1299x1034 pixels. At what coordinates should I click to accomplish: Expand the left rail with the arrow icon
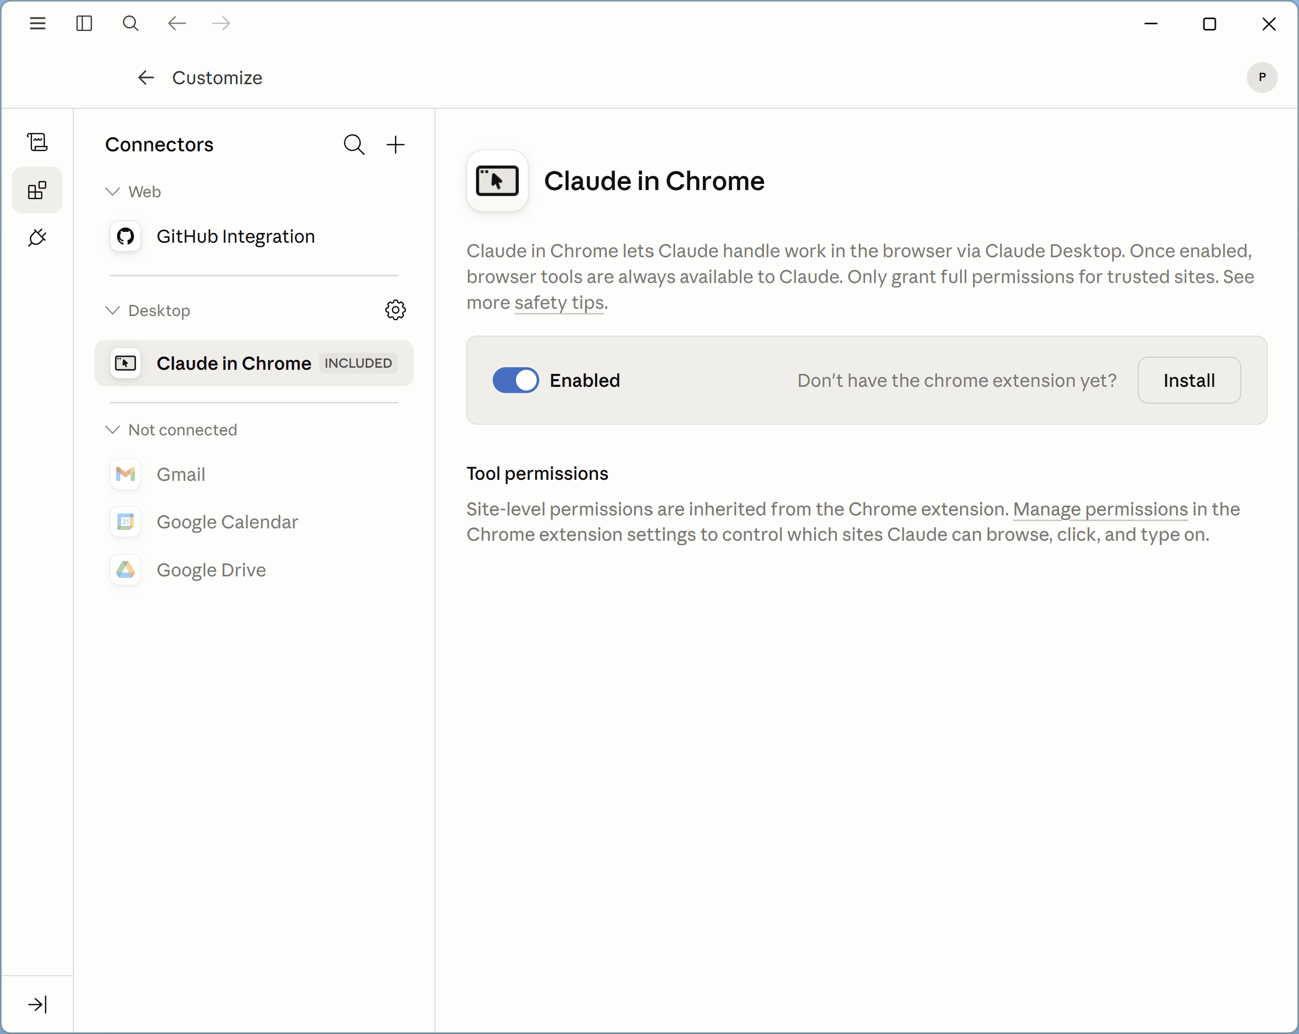tap(37, 1005)
